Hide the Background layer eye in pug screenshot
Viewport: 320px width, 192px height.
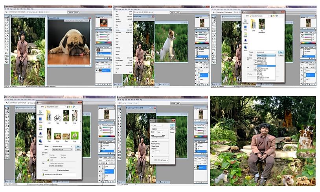coord(97,70)
